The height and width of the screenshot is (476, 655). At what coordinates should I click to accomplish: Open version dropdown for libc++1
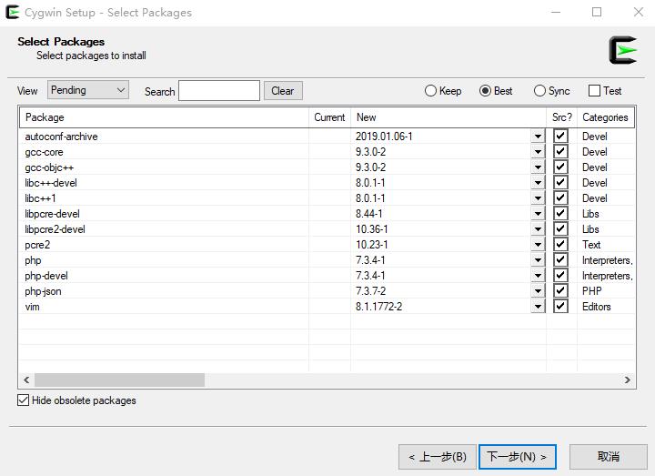coord(538,198)
